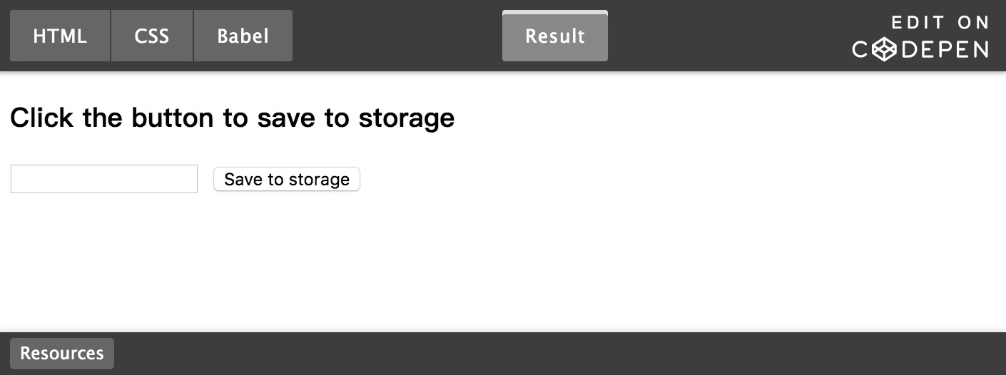Open the Resources button in footer

click(x=62, y=354)
